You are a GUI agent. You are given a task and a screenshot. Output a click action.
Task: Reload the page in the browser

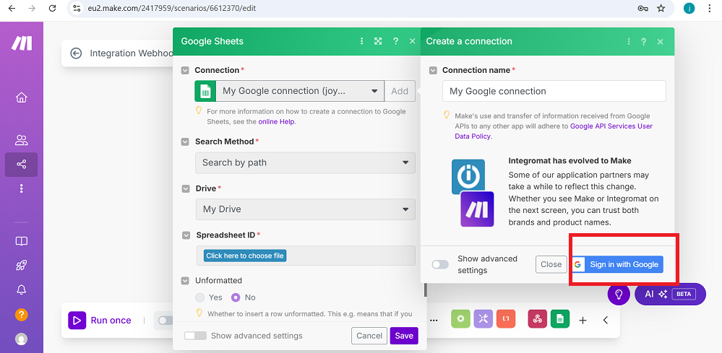tap(52, 8)
